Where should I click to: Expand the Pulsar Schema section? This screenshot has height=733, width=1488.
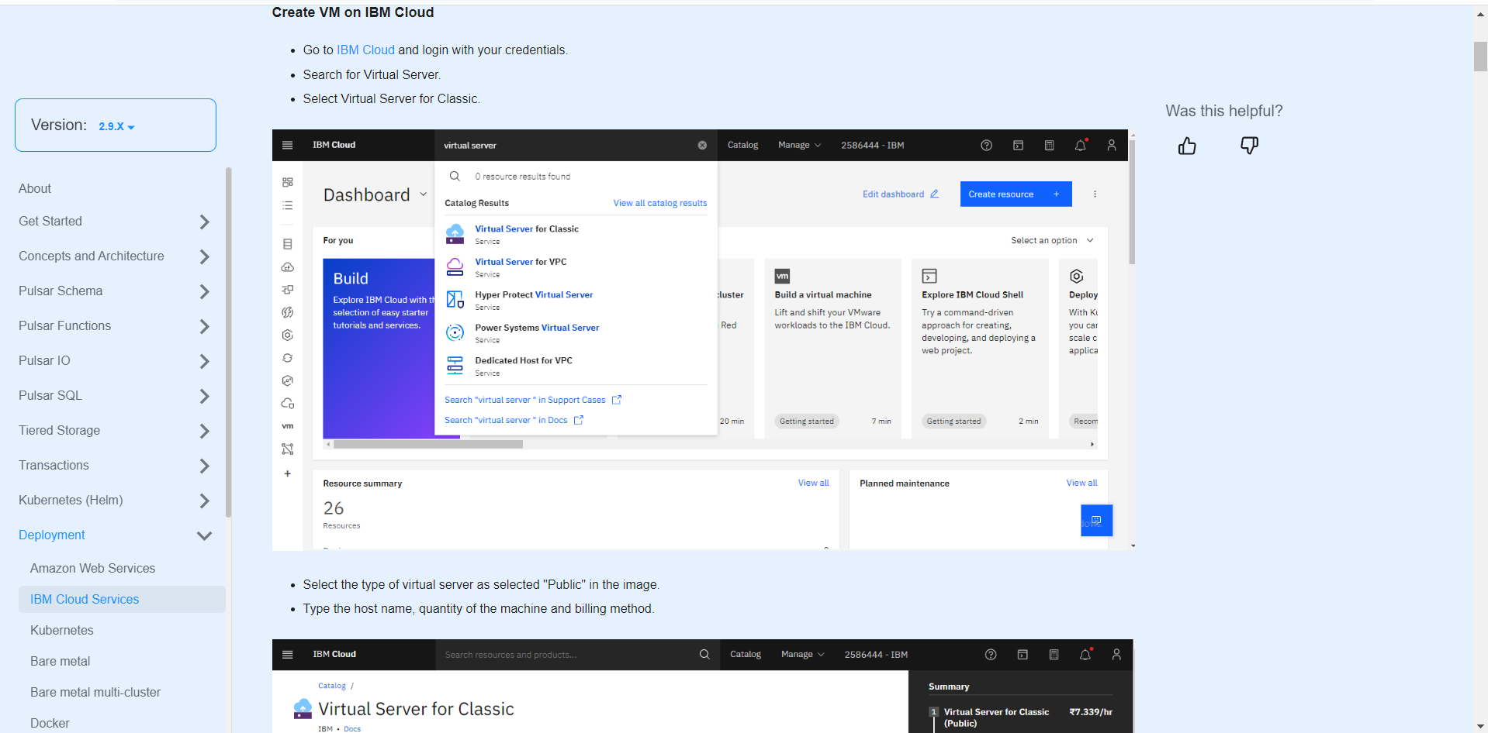(204, 291)
